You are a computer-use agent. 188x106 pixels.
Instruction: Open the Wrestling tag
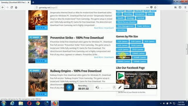121,30
